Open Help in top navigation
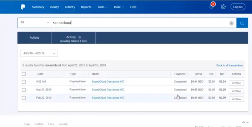 click(x=133, y=7)
